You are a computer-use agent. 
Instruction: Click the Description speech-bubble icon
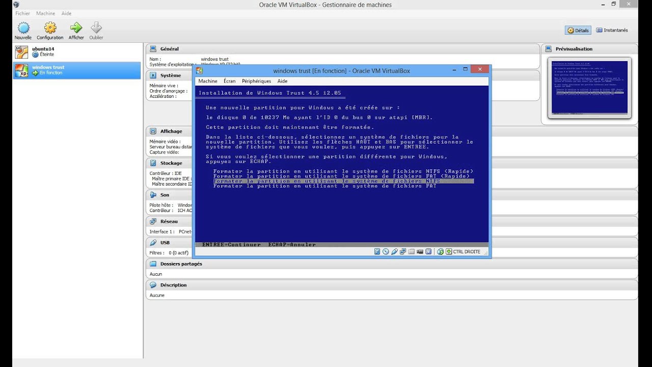(153, 285)
